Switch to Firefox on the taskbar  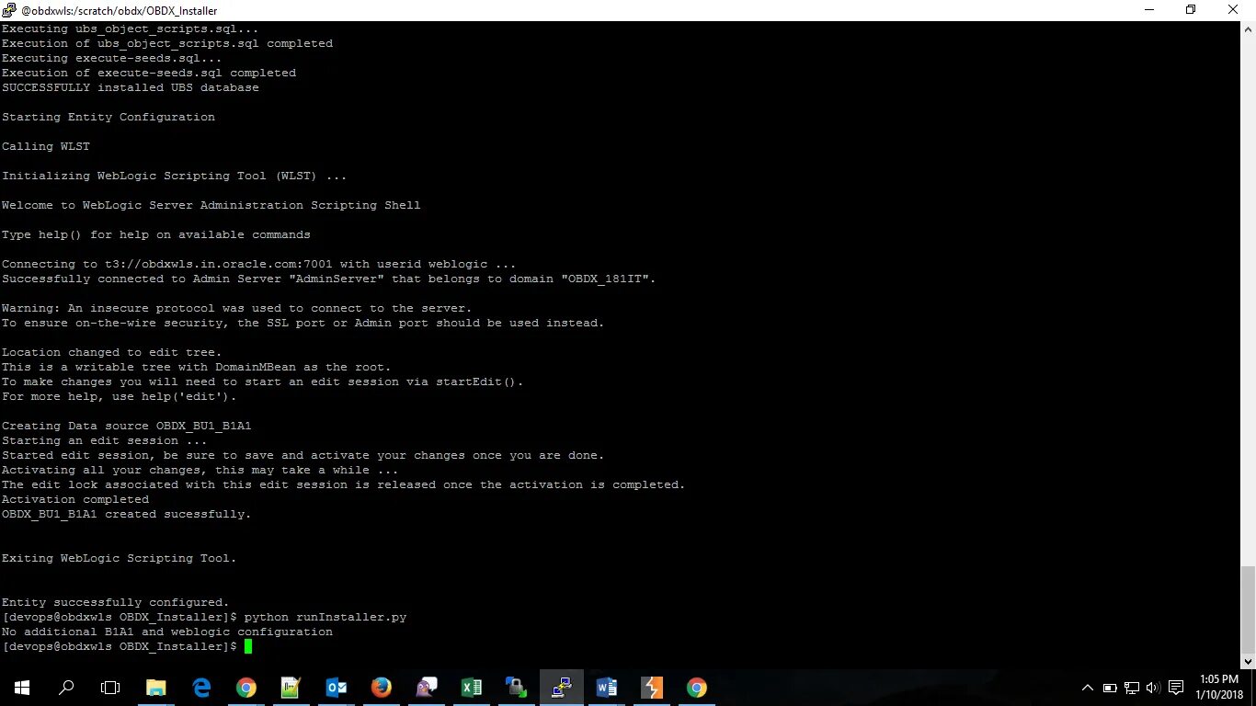(x=382, y=687)
